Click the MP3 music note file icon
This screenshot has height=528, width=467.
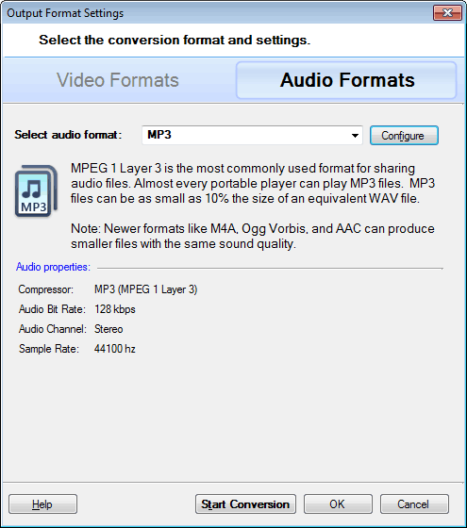click(x=36, y=190)
